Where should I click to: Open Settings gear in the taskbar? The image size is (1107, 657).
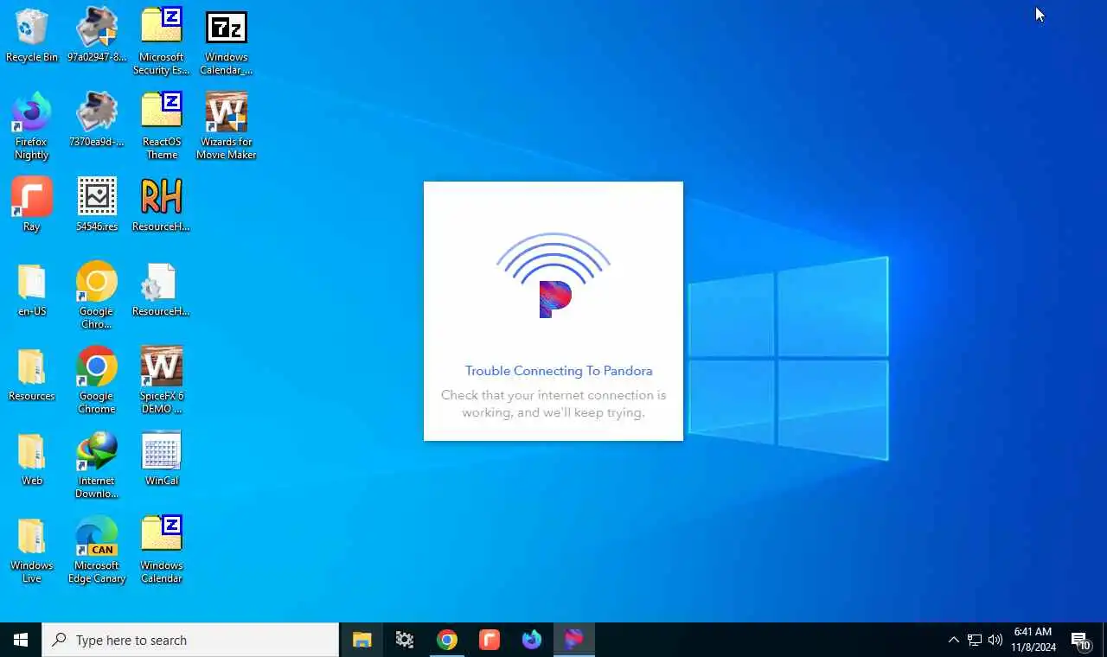tap(404, 640)
